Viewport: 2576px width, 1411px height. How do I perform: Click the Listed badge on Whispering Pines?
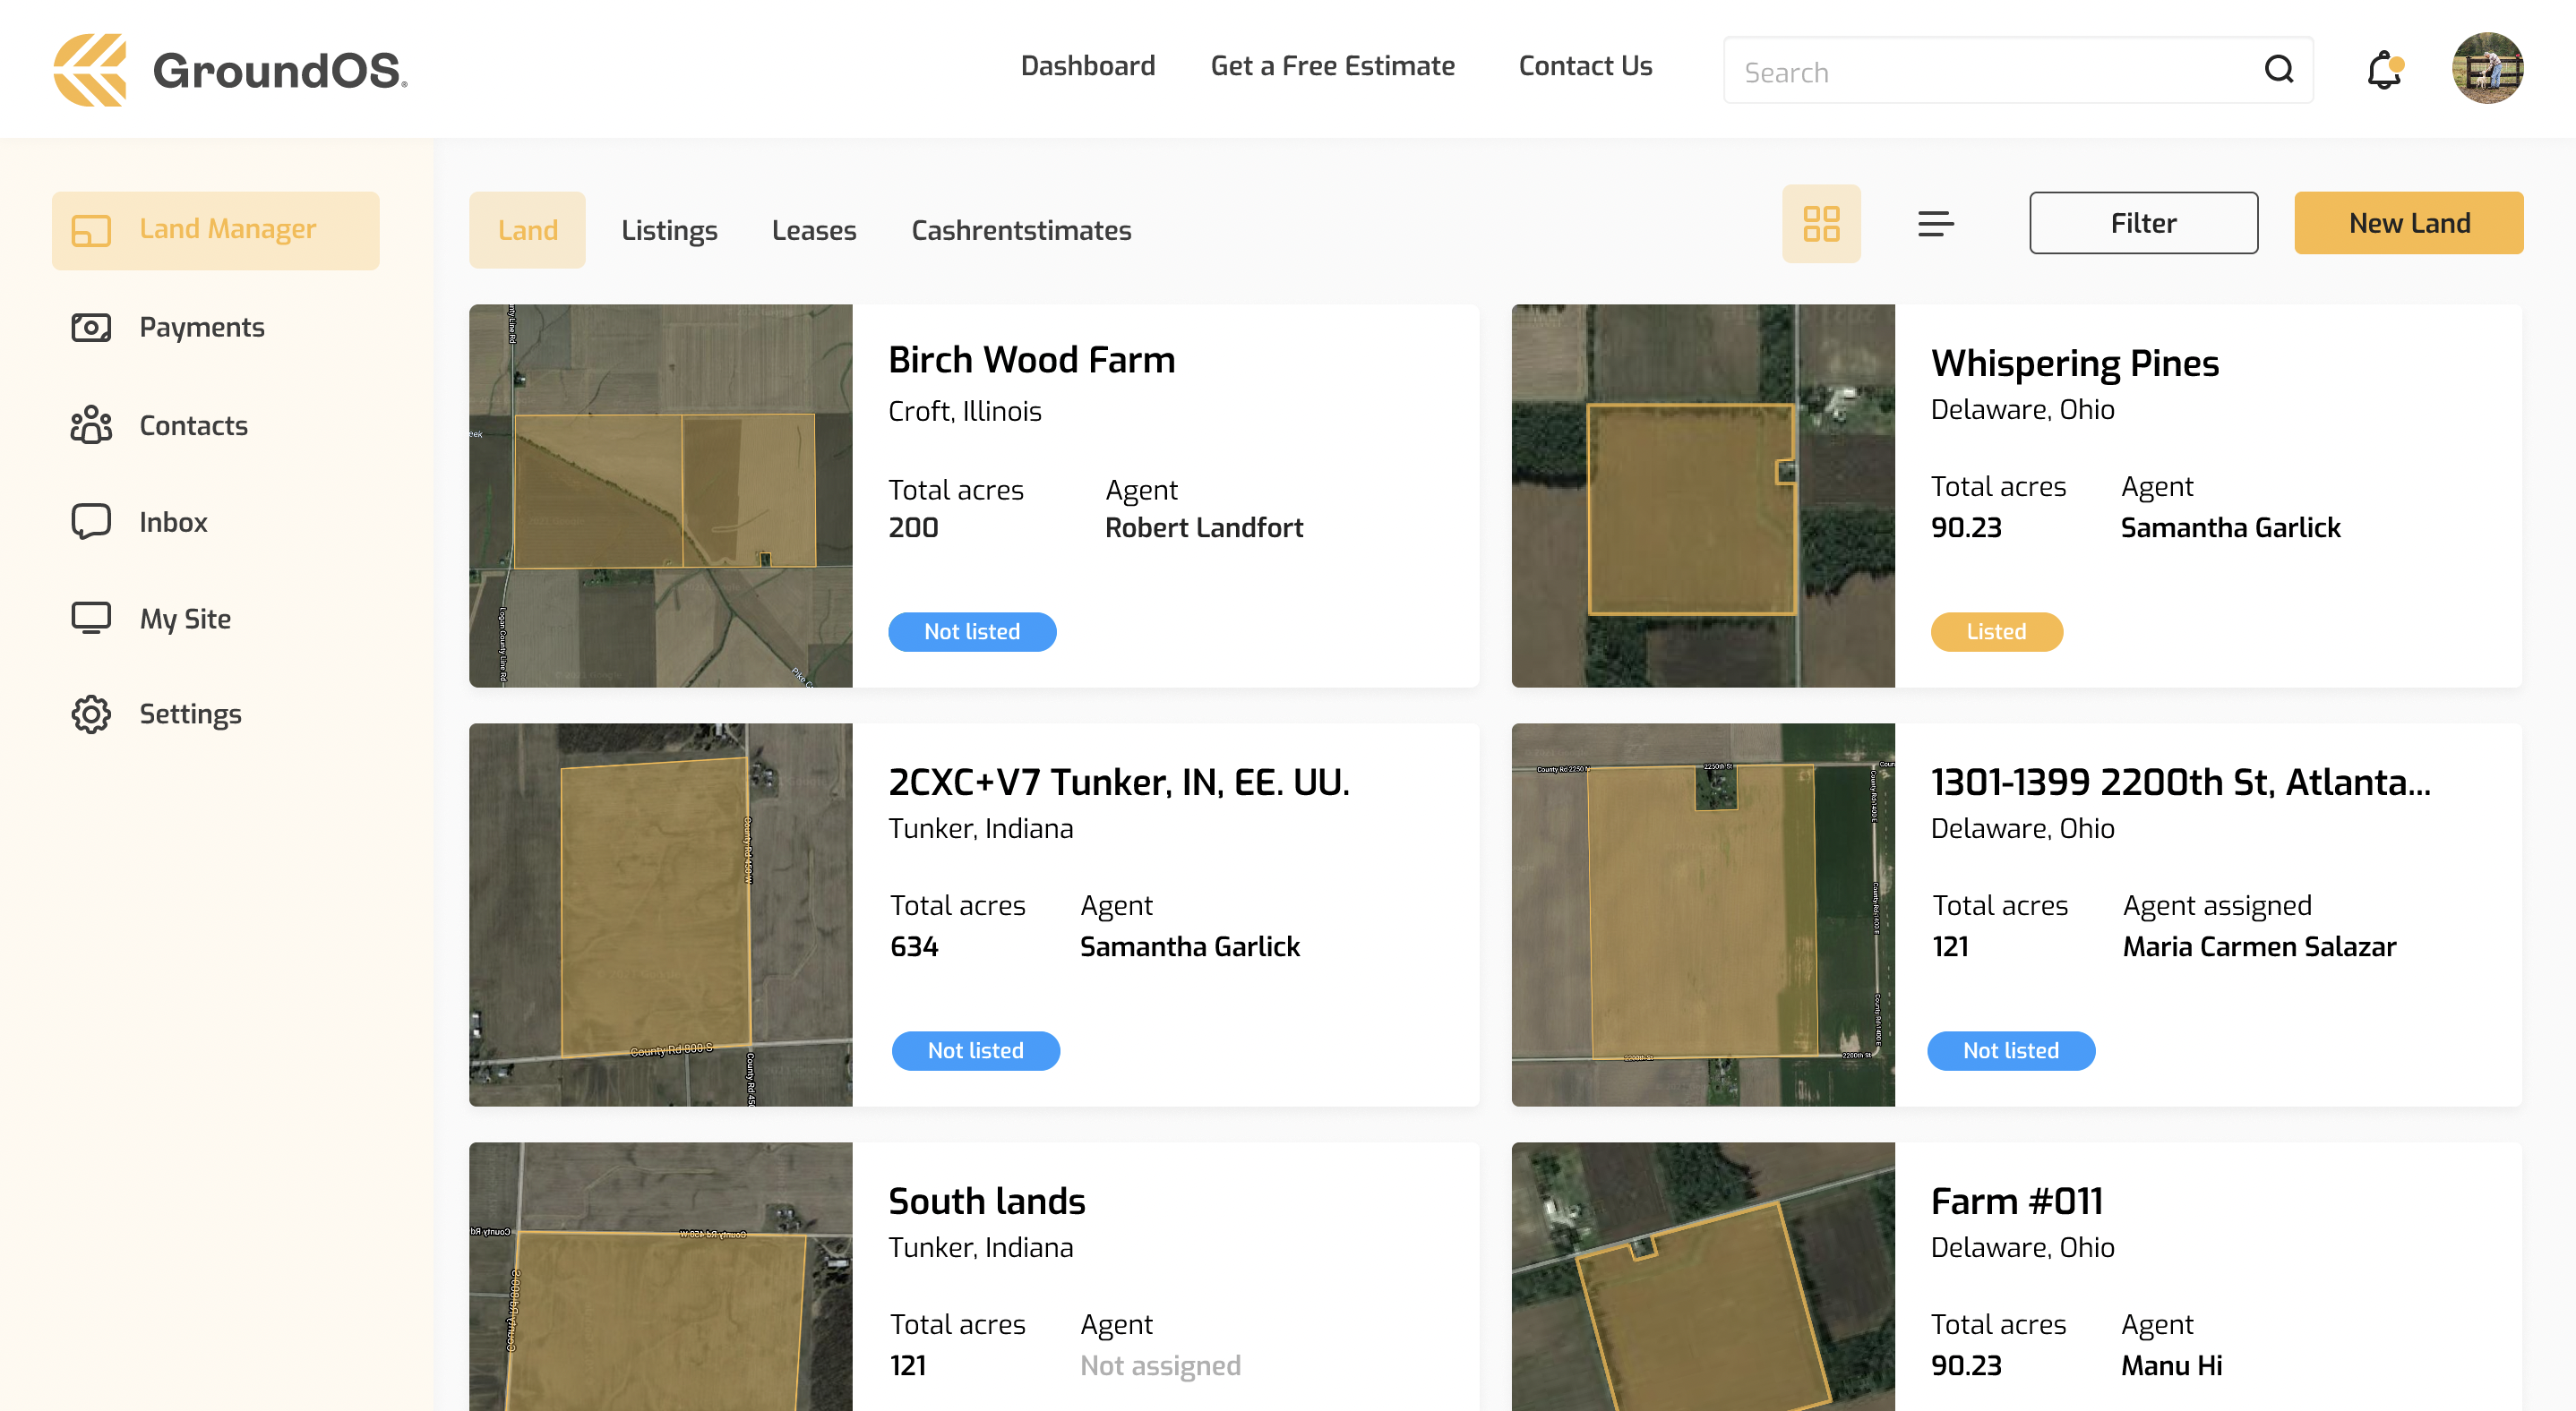coord(1995,631)
